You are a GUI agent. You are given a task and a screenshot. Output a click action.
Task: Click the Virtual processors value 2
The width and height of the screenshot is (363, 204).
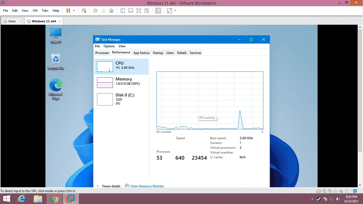click(240, 148)
